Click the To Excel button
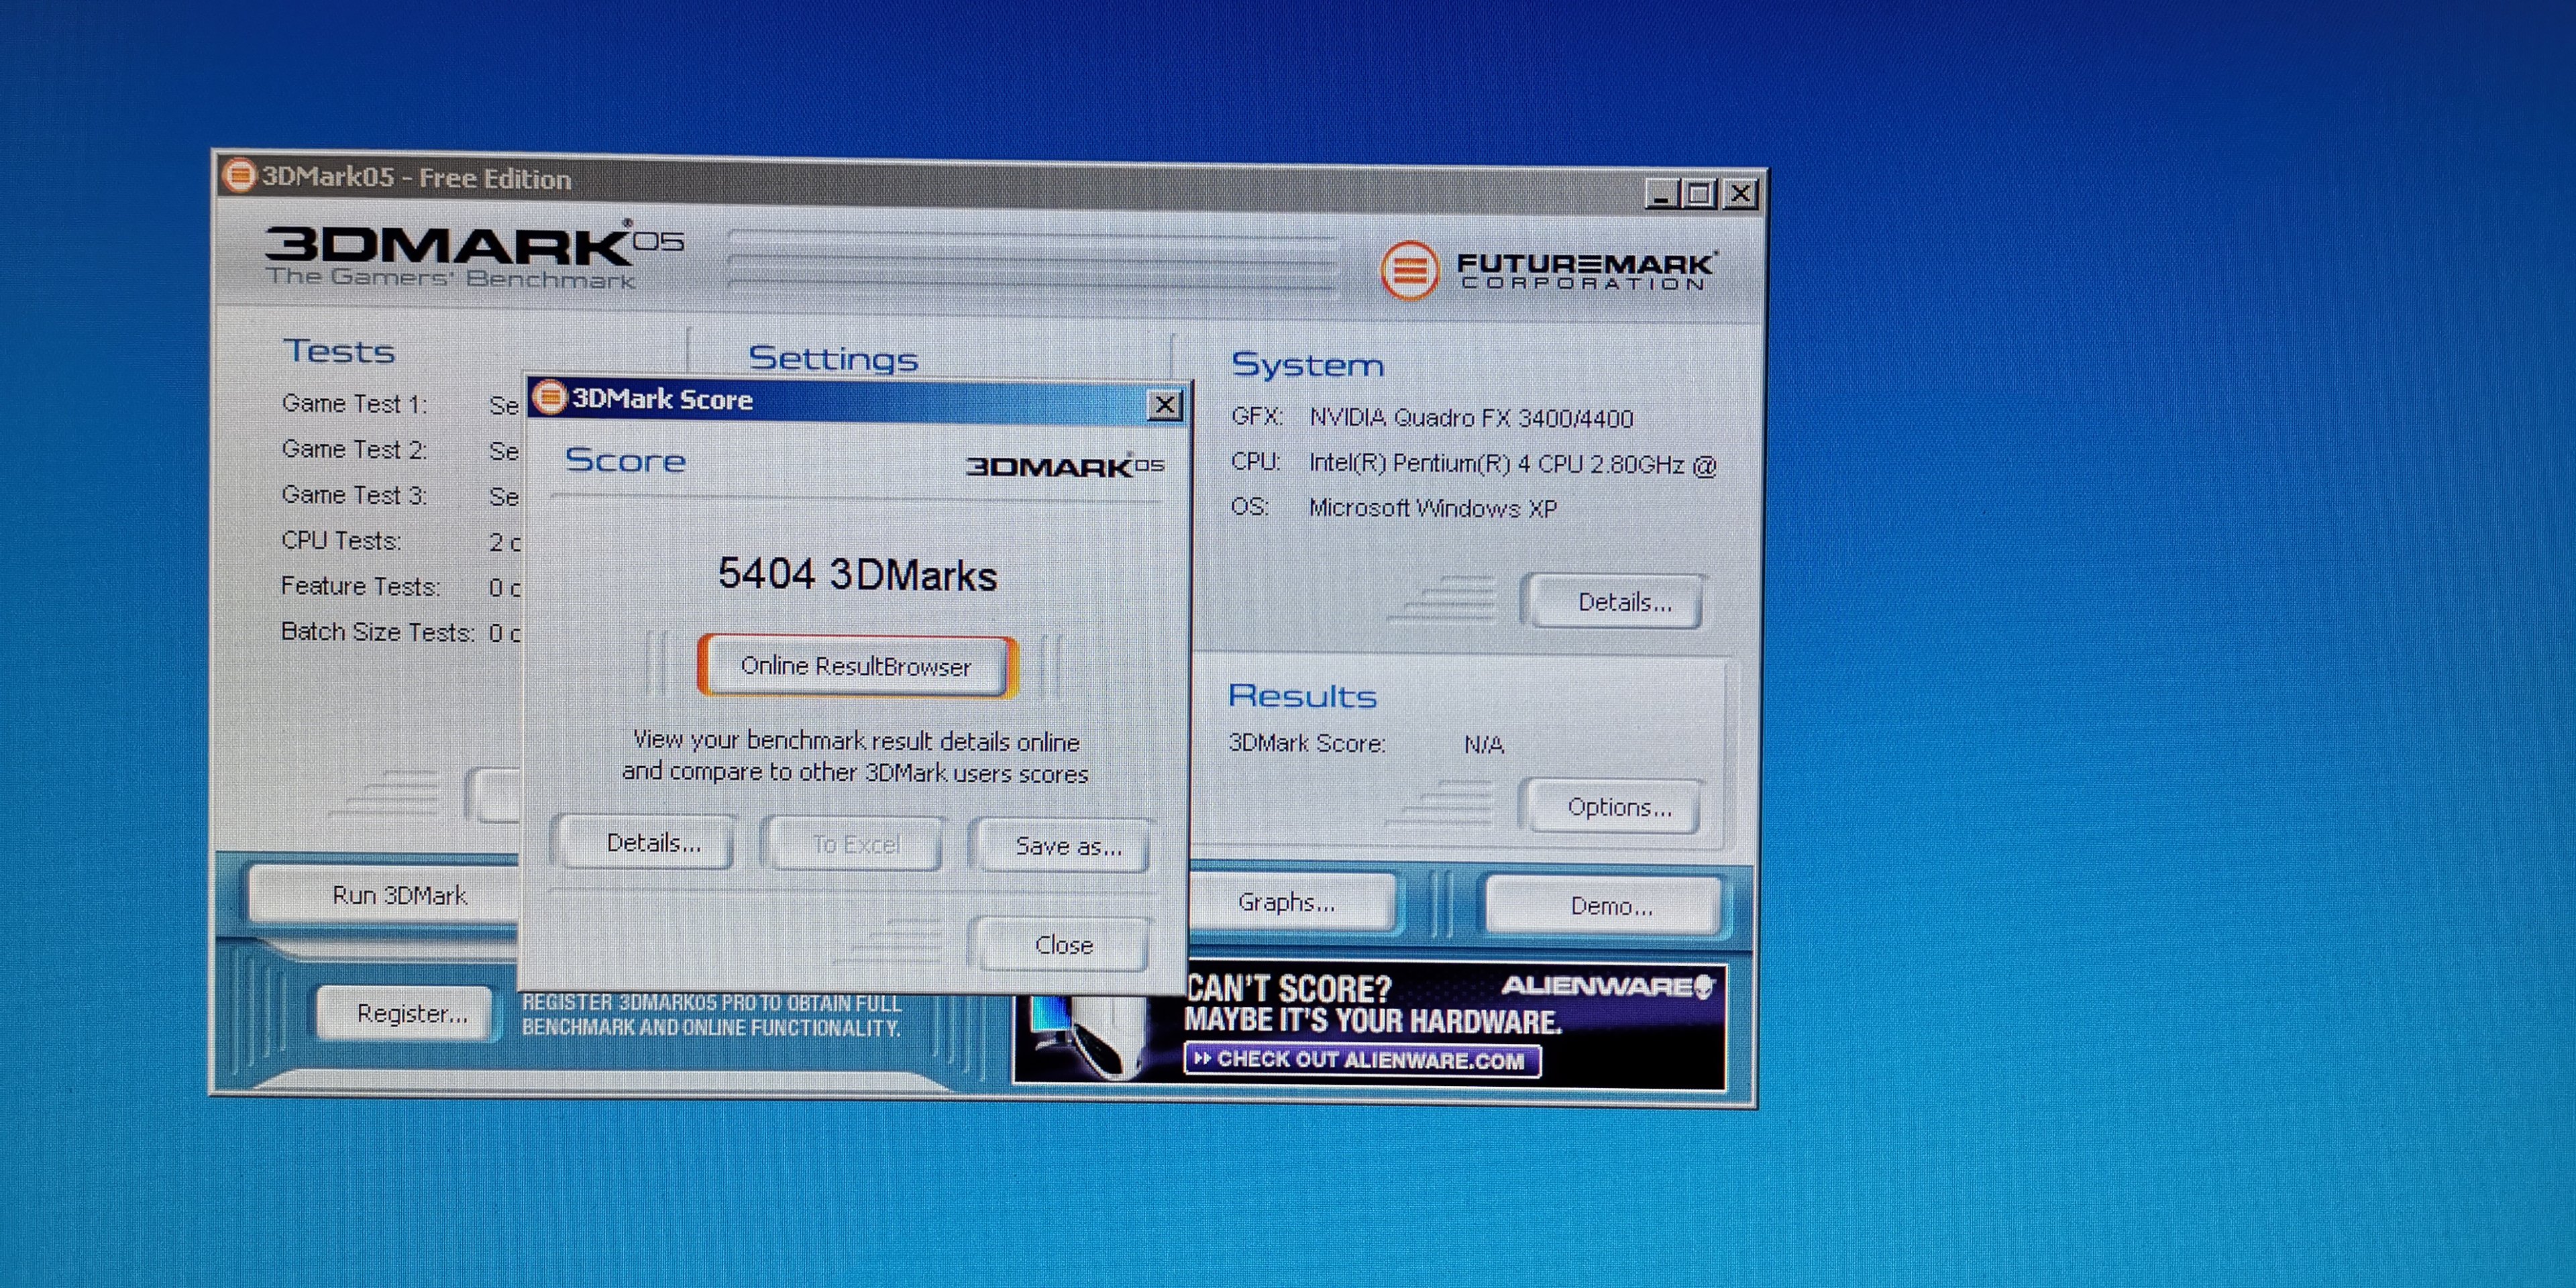Image resolution: width=2576 pixels, height=1288 pixels. [x=856, y=845]
